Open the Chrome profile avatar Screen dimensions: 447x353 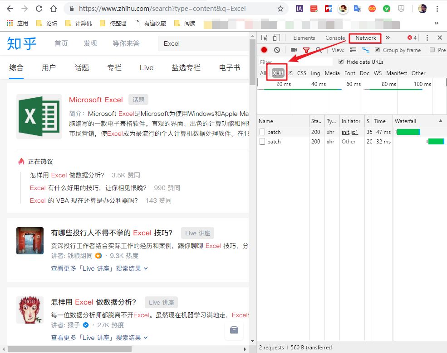(422, 9)
